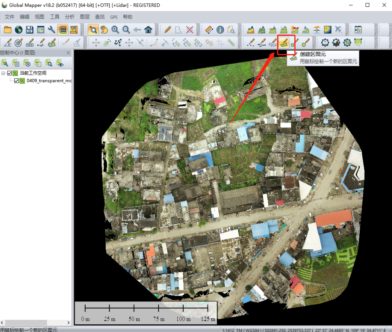Viewport: 392px width, 332px height.
Task: Select the Create Circle Feature tool
Action: 306,43
